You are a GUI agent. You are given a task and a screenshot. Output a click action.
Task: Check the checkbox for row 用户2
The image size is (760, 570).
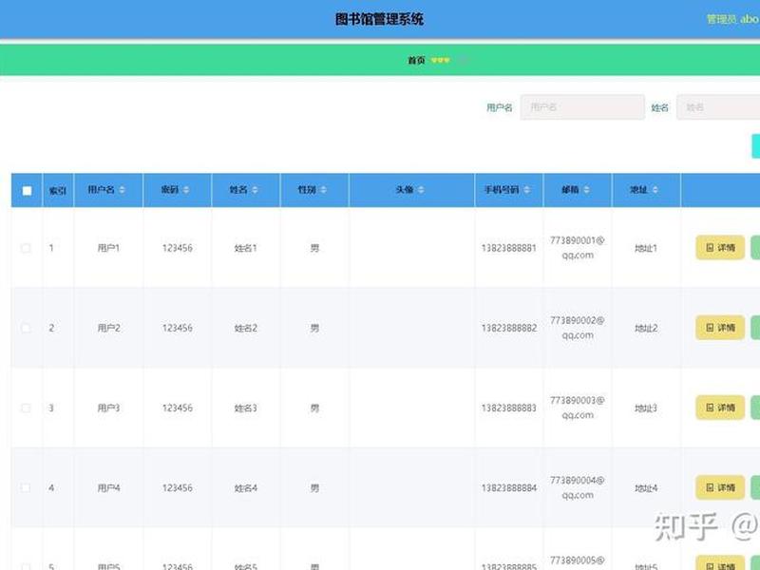(x=26, y=328)
